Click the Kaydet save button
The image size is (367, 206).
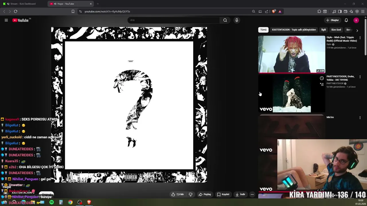(223, 194)
